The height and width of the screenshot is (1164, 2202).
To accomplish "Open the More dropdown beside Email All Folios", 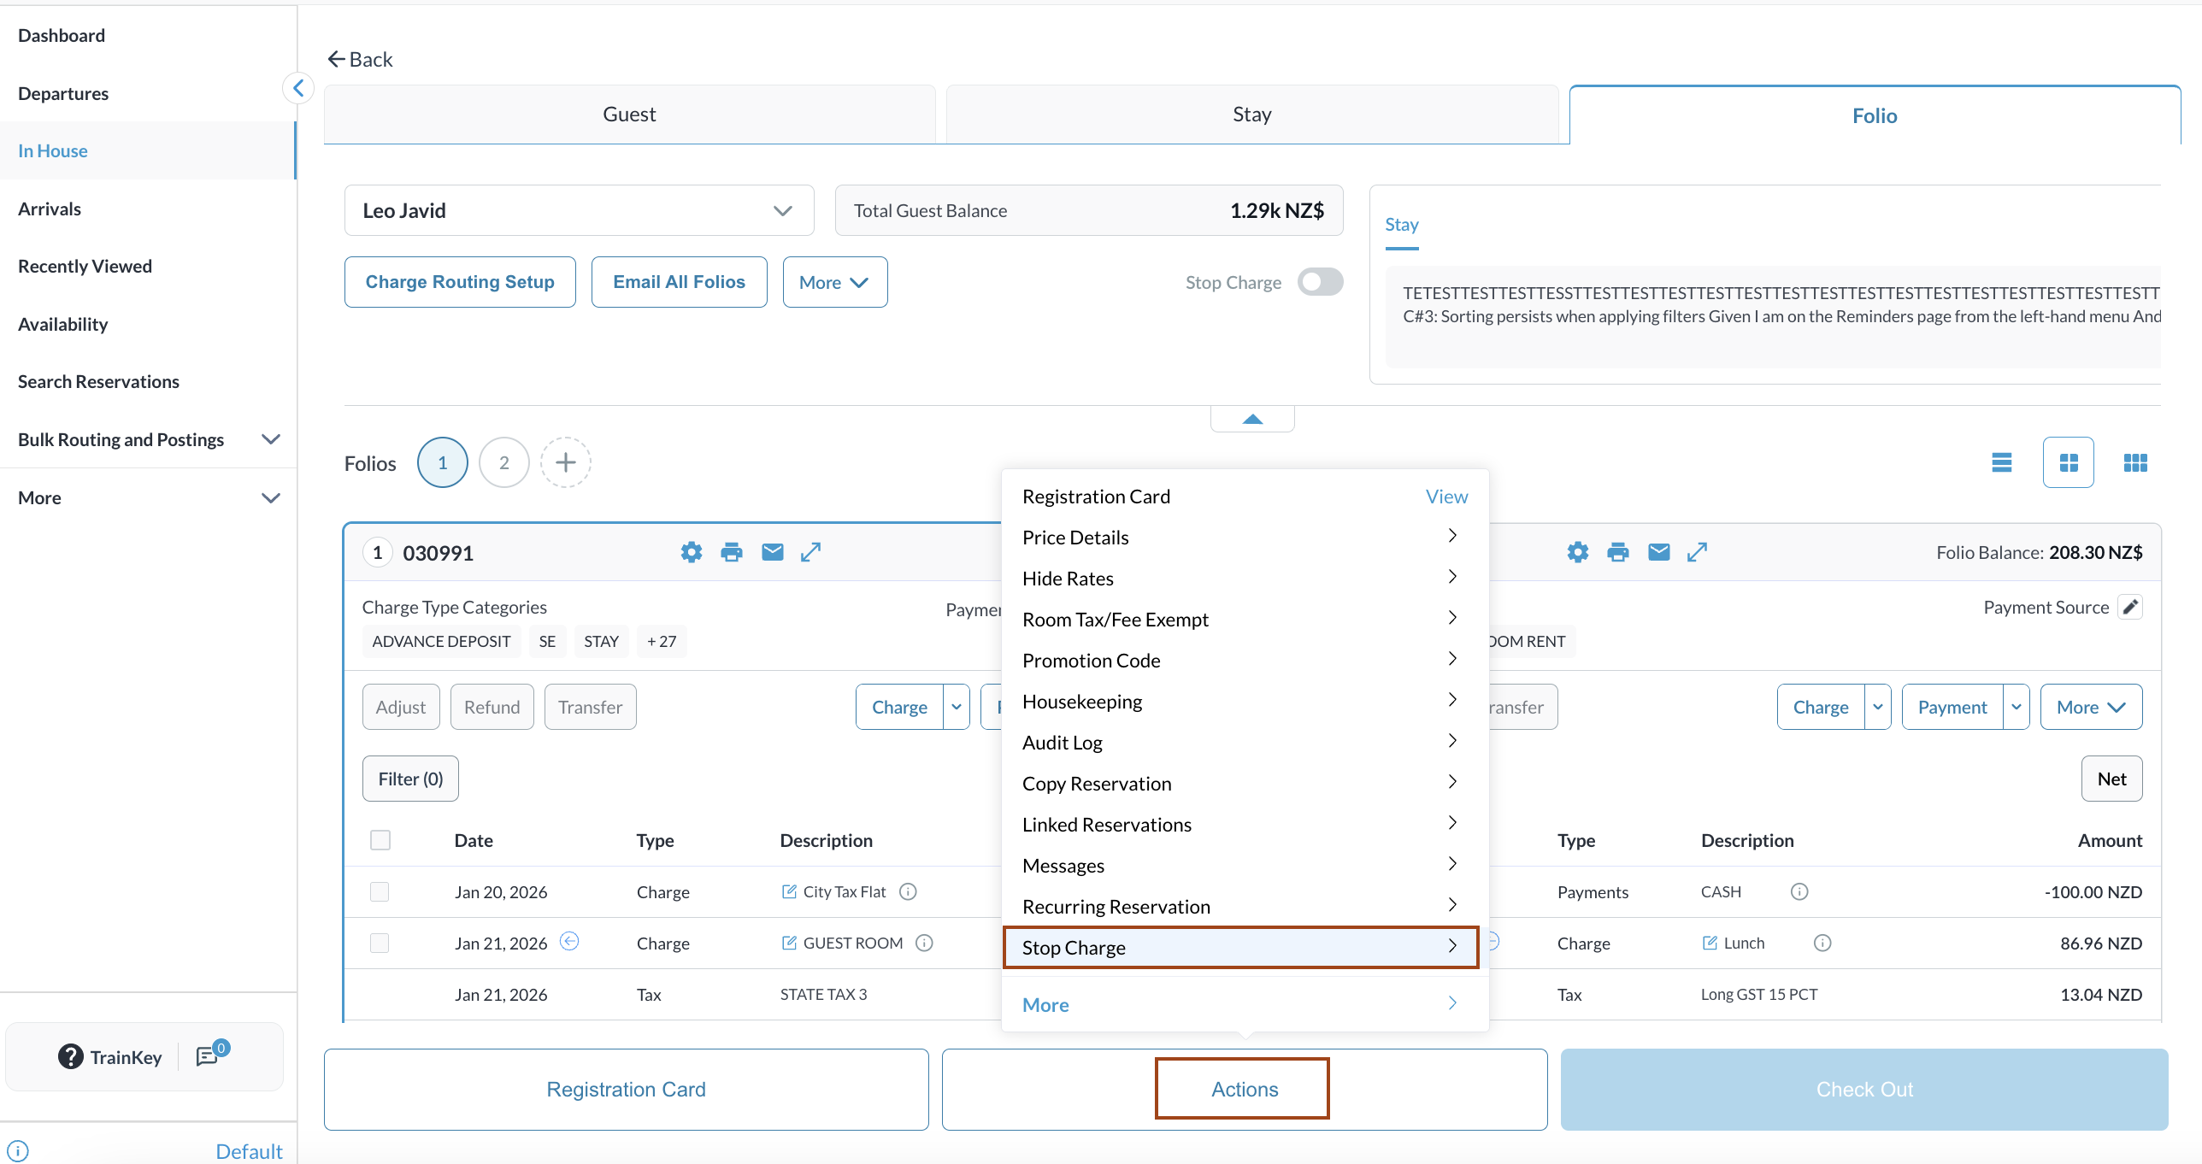I will click(834, 282).
